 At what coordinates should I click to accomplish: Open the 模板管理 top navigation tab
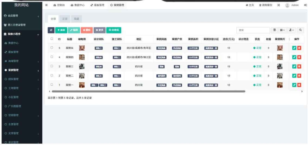pyautogui.click(x=97, y=5)
